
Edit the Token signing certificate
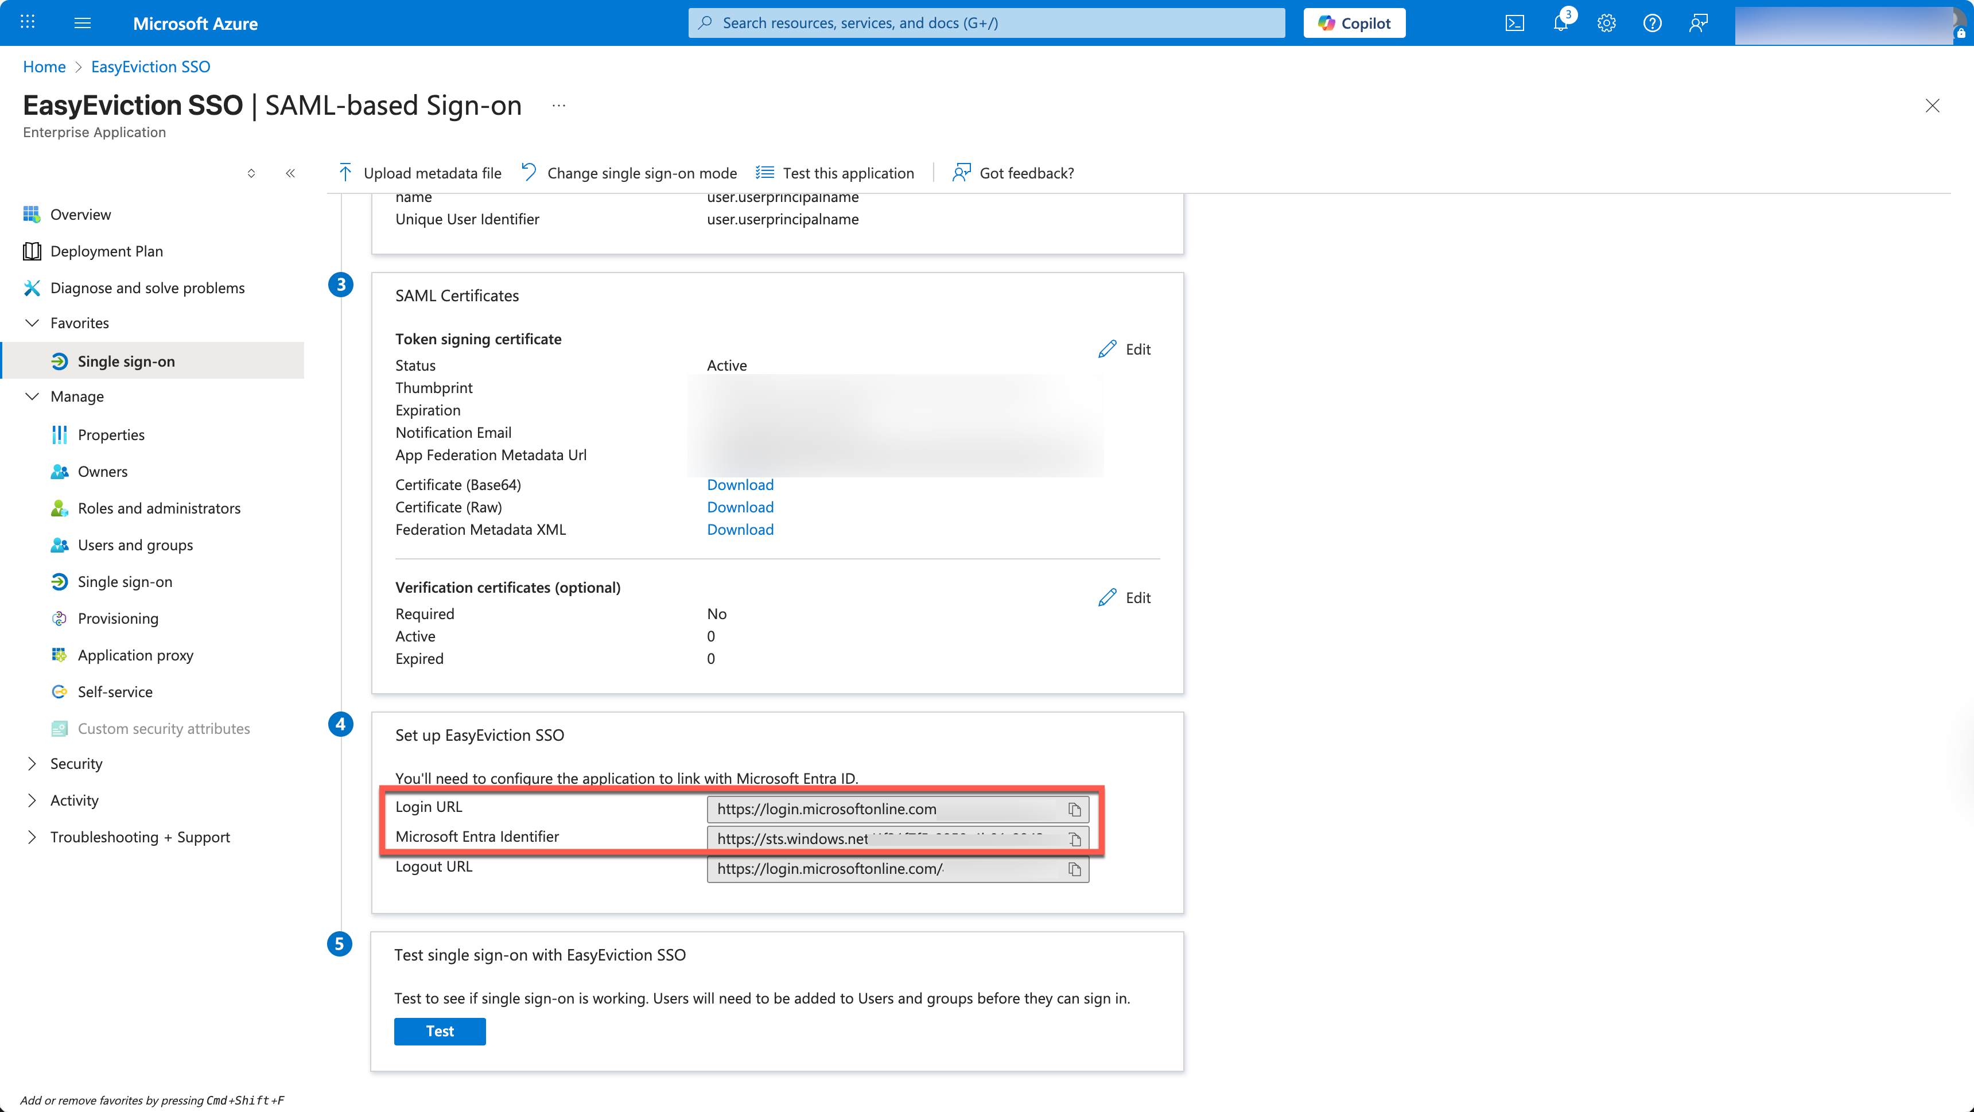pos(1124,349)
